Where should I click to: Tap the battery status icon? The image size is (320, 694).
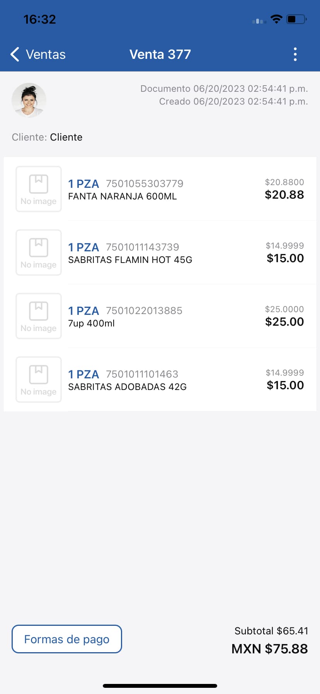click(296, 19)
